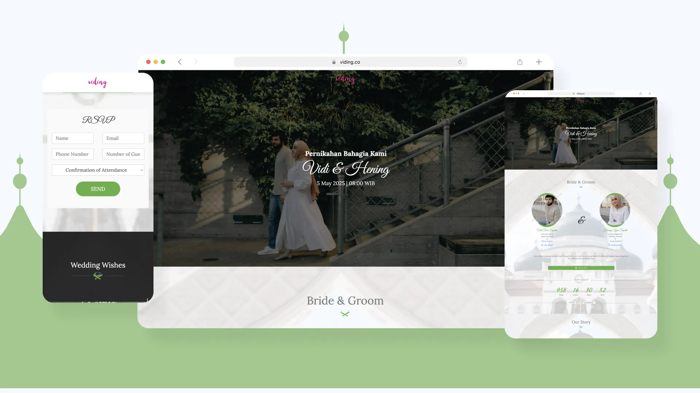Click the Save the Date button
The image size is (700, 393).
tap(581, 268)
